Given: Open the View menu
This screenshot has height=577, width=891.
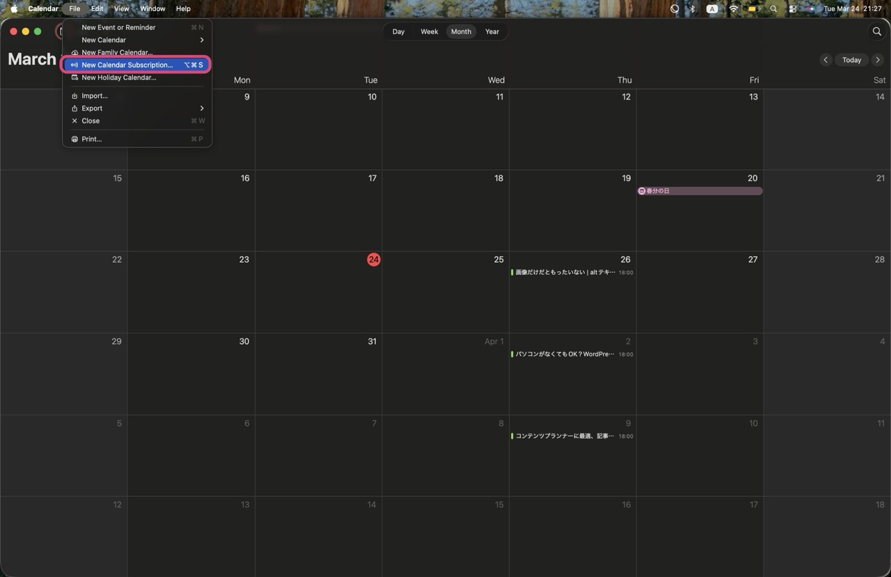Looking at the screenshot, I should pyautogui.click(x=121, y=9).
